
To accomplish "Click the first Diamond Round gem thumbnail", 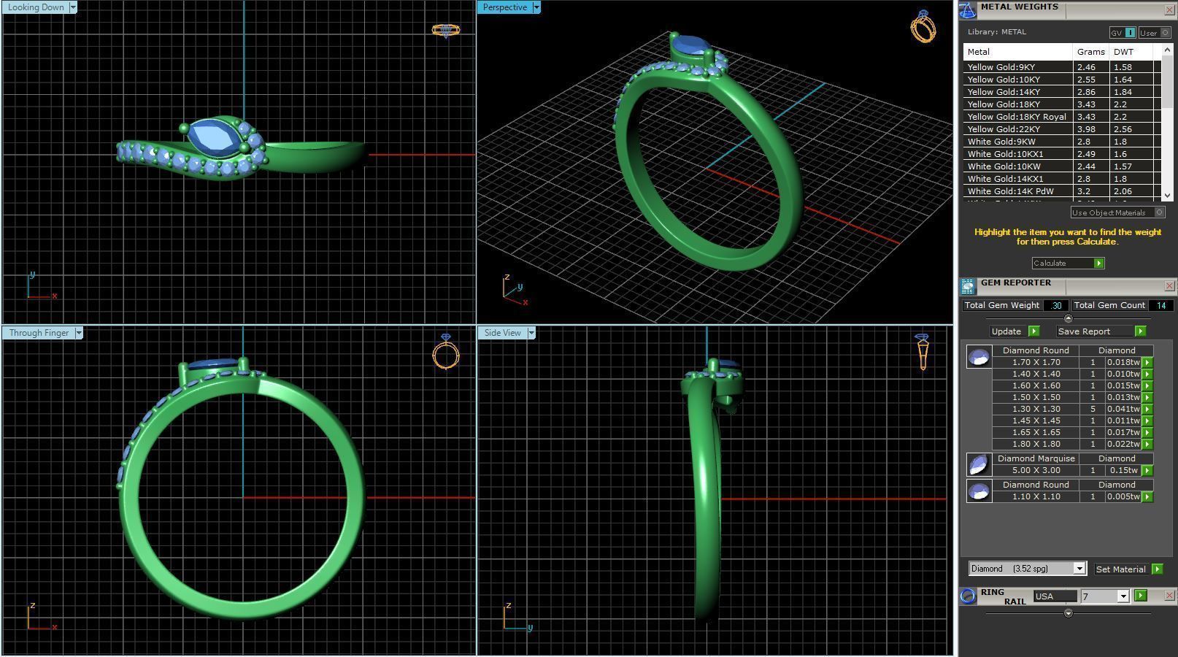I will [x=979, y=356].
